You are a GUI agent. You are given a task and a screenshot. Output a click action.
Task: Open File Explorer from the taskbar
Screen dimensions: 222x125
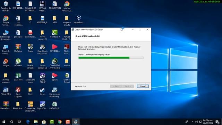36,122
